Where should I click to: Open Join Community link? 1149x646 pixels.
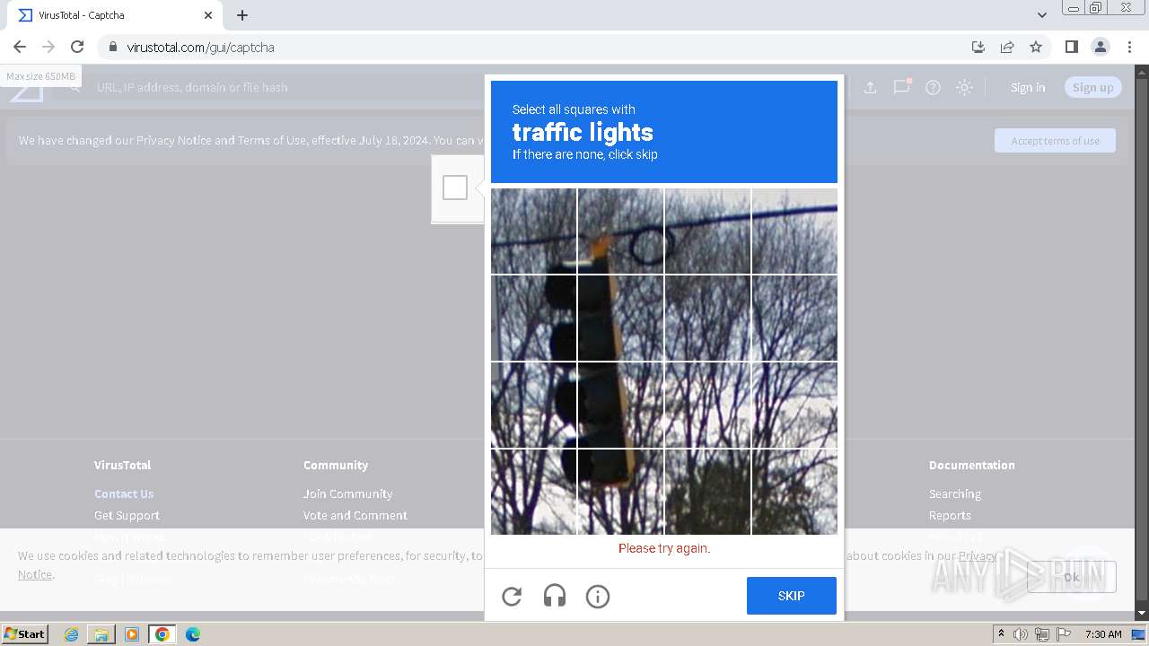pos(347,493)
